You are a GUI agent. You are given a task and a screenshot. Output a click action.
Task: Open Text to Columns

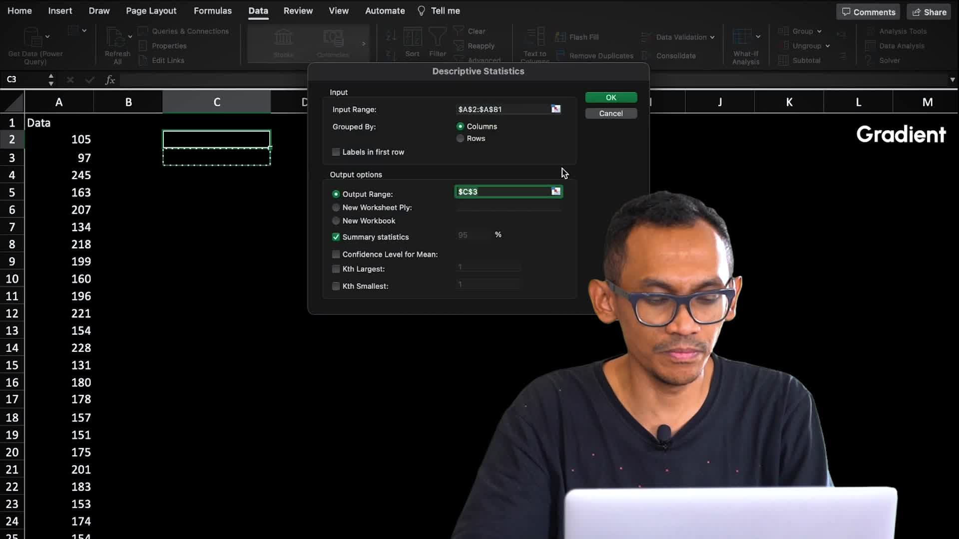pyautogui.click(x=533, y=45)
